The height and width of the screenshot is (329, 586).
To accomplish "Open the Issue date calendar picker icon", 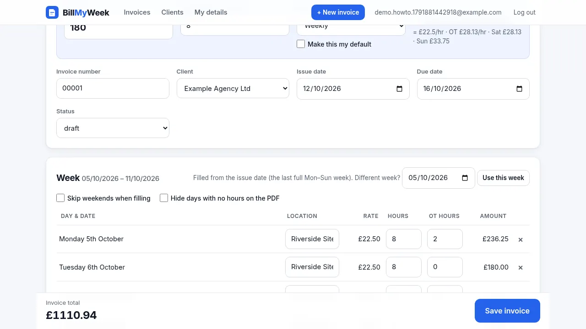I will click(x=399, y=89).
